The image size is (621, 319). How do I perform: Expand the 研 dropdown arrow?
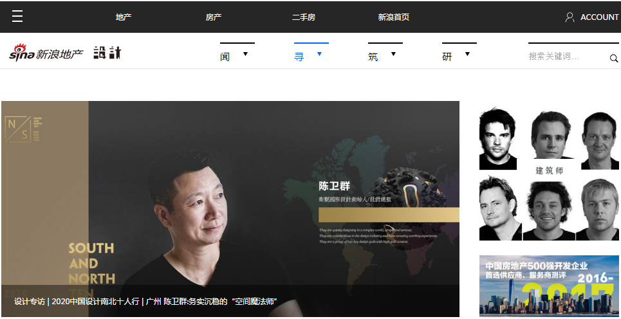tap(467, 54)
